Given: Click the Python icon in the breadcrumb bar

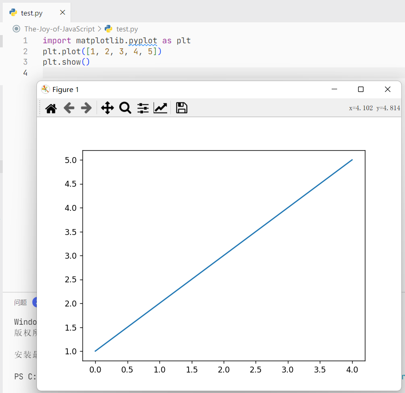Looking at the screenshot, I should point(109,29).
